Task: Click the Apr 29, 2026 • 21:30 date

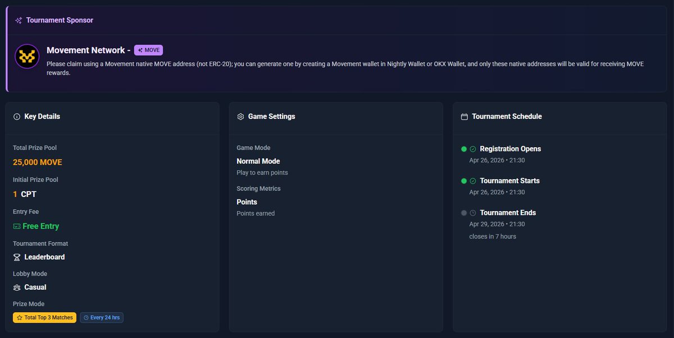Action: (497, 225)
